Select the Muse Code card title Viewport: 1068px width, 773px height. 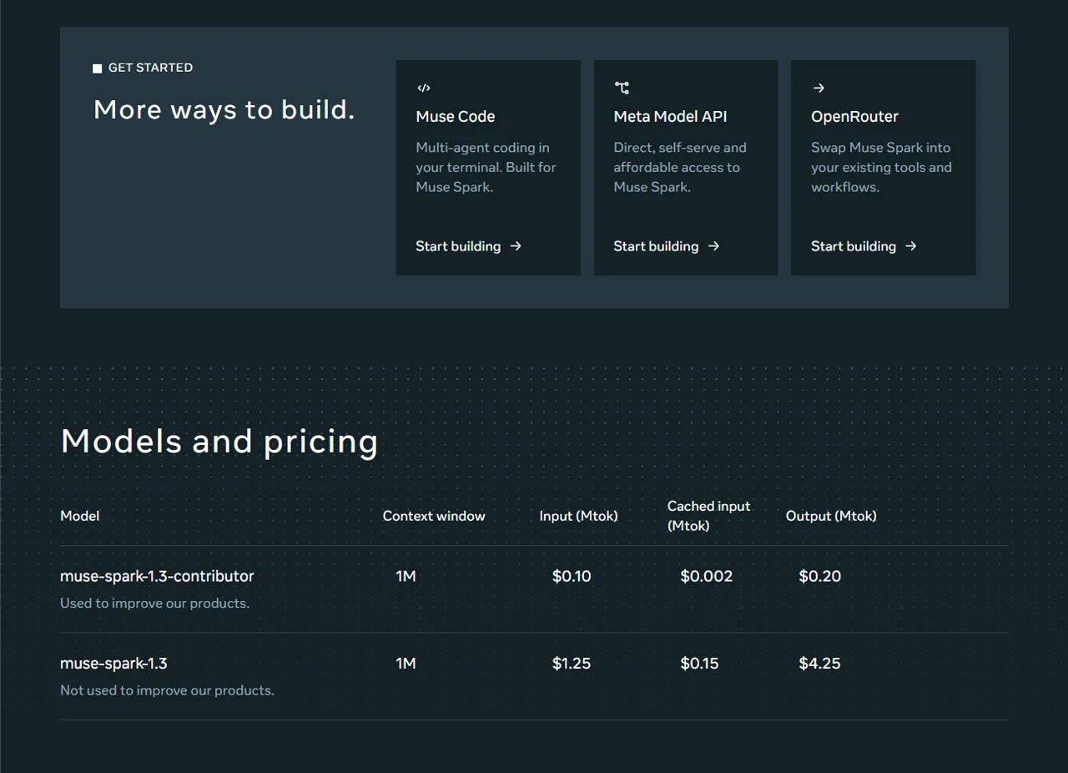(x=456, y=117)
